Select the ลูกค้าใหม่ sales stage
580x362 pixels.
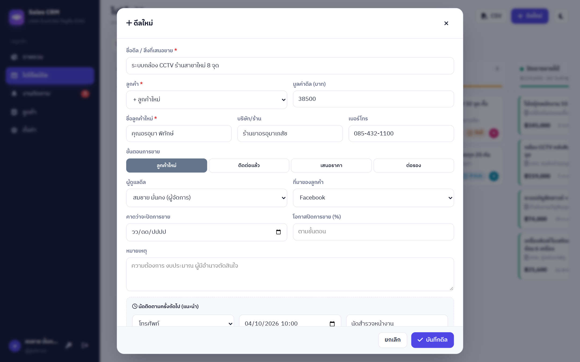coord(166,165)
